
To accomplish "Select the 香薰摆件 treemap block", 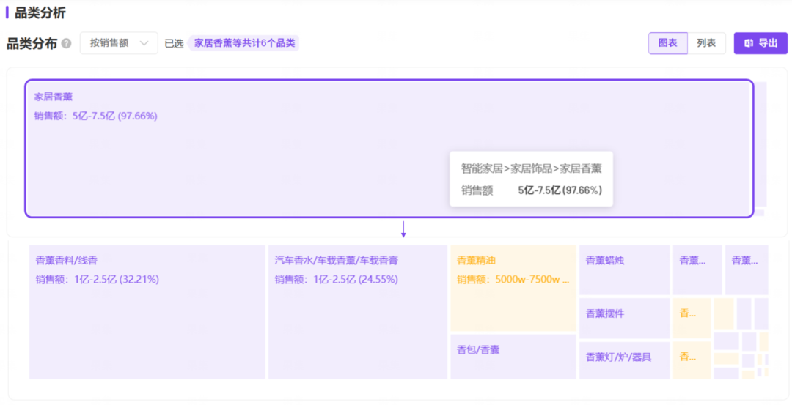I will coord(624,319).
